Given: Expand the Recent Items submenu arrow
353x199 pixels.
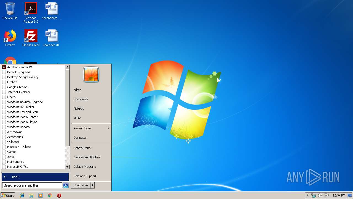Looking at the screenshot, I should click(108, 128).
